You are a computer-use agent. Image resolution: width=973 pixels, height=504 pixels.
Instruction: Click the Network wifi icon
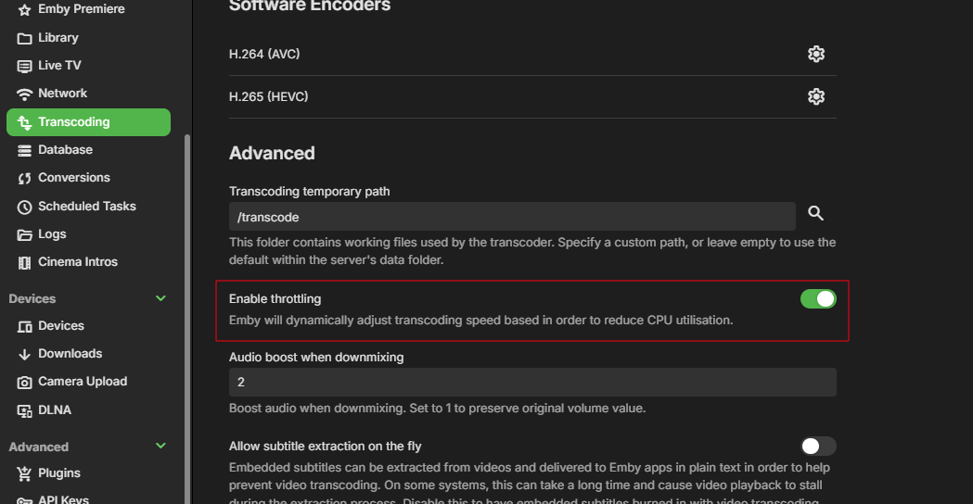point(25,94)
